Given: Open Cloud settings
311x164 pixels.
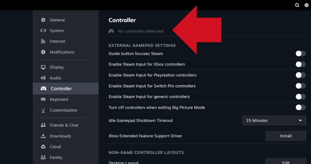Looking at the screenshot, I should [65, 147].
